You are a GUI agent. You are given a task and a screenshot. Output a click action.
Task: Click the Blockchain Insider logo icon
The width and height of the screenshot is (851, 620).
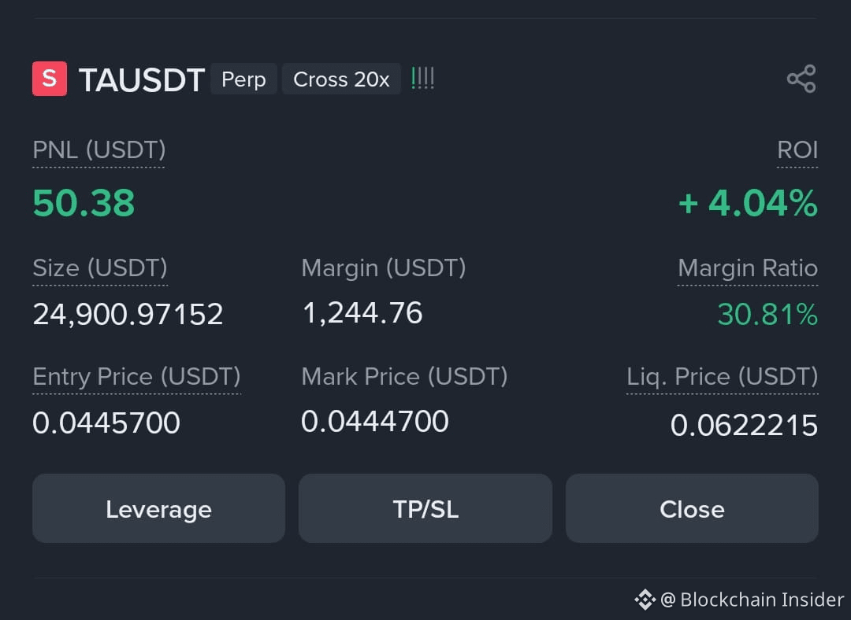coord(645,600)
